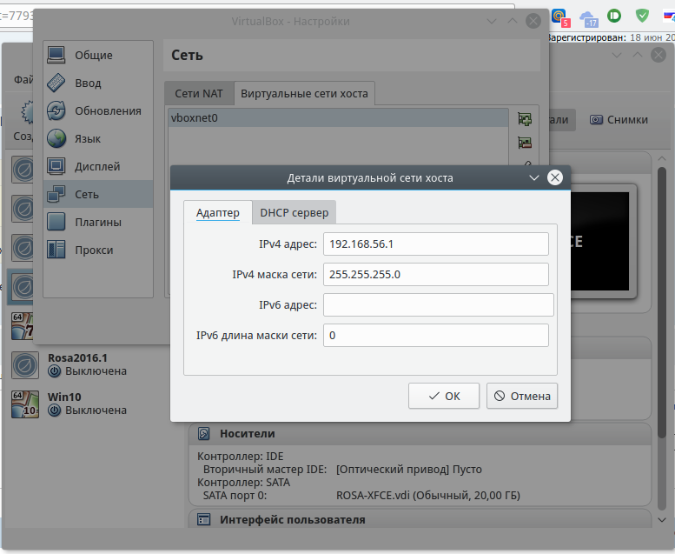Select the Адаптер tab

point(218,212)
